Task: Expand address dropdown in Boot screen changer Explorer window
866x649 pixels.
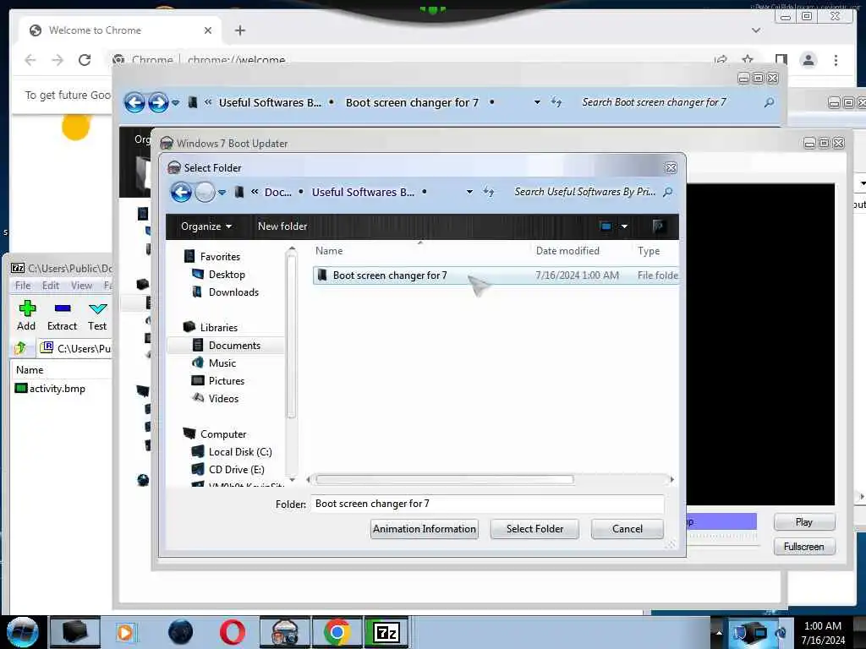Action: coord(537,102)
